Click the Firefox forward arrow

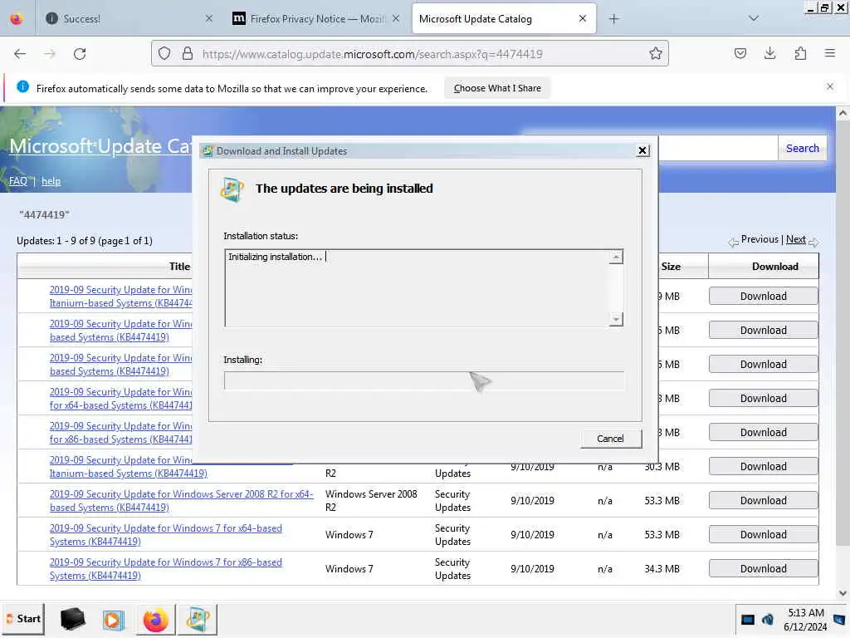(50, 54)
